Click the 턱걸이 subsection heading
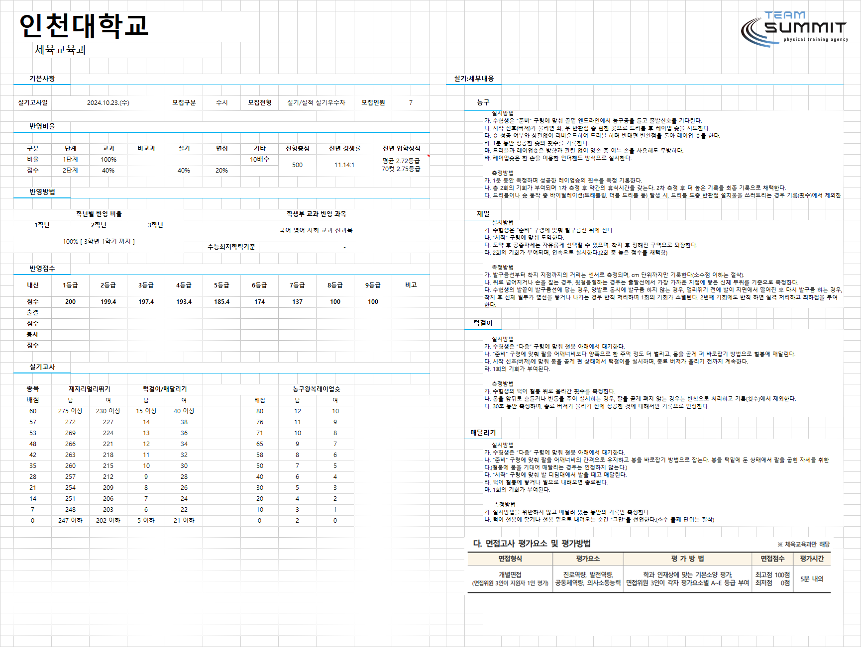861x647 pixels. click(x=483, y=323)
